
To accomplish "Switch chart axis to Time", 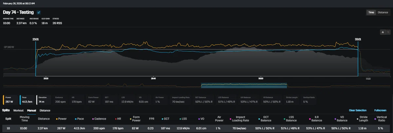I will (371, 12).
